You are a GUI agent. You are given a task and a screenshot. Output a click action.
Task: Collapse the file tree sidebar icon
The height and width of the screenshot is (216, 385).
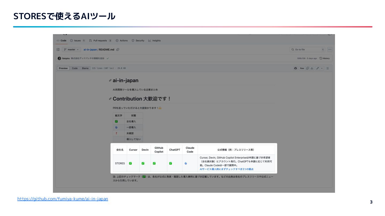(58, 50)
